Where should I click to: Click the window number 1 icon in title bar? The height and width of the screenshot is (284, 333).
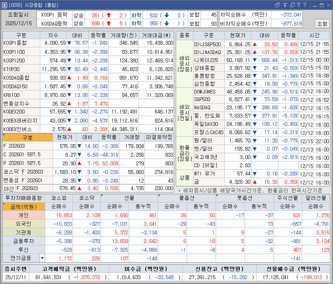tap(4, 5)
